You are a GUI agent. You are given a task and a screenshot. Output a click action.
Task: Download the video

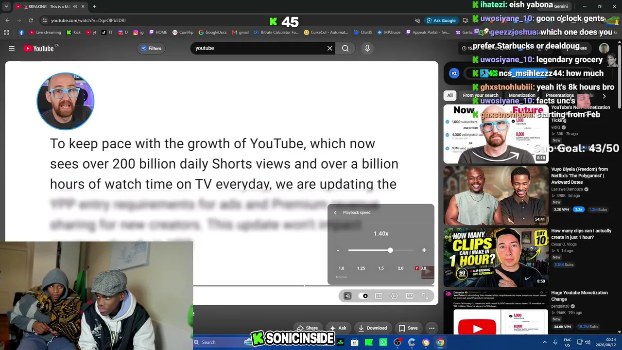click(x=373, y=328)
